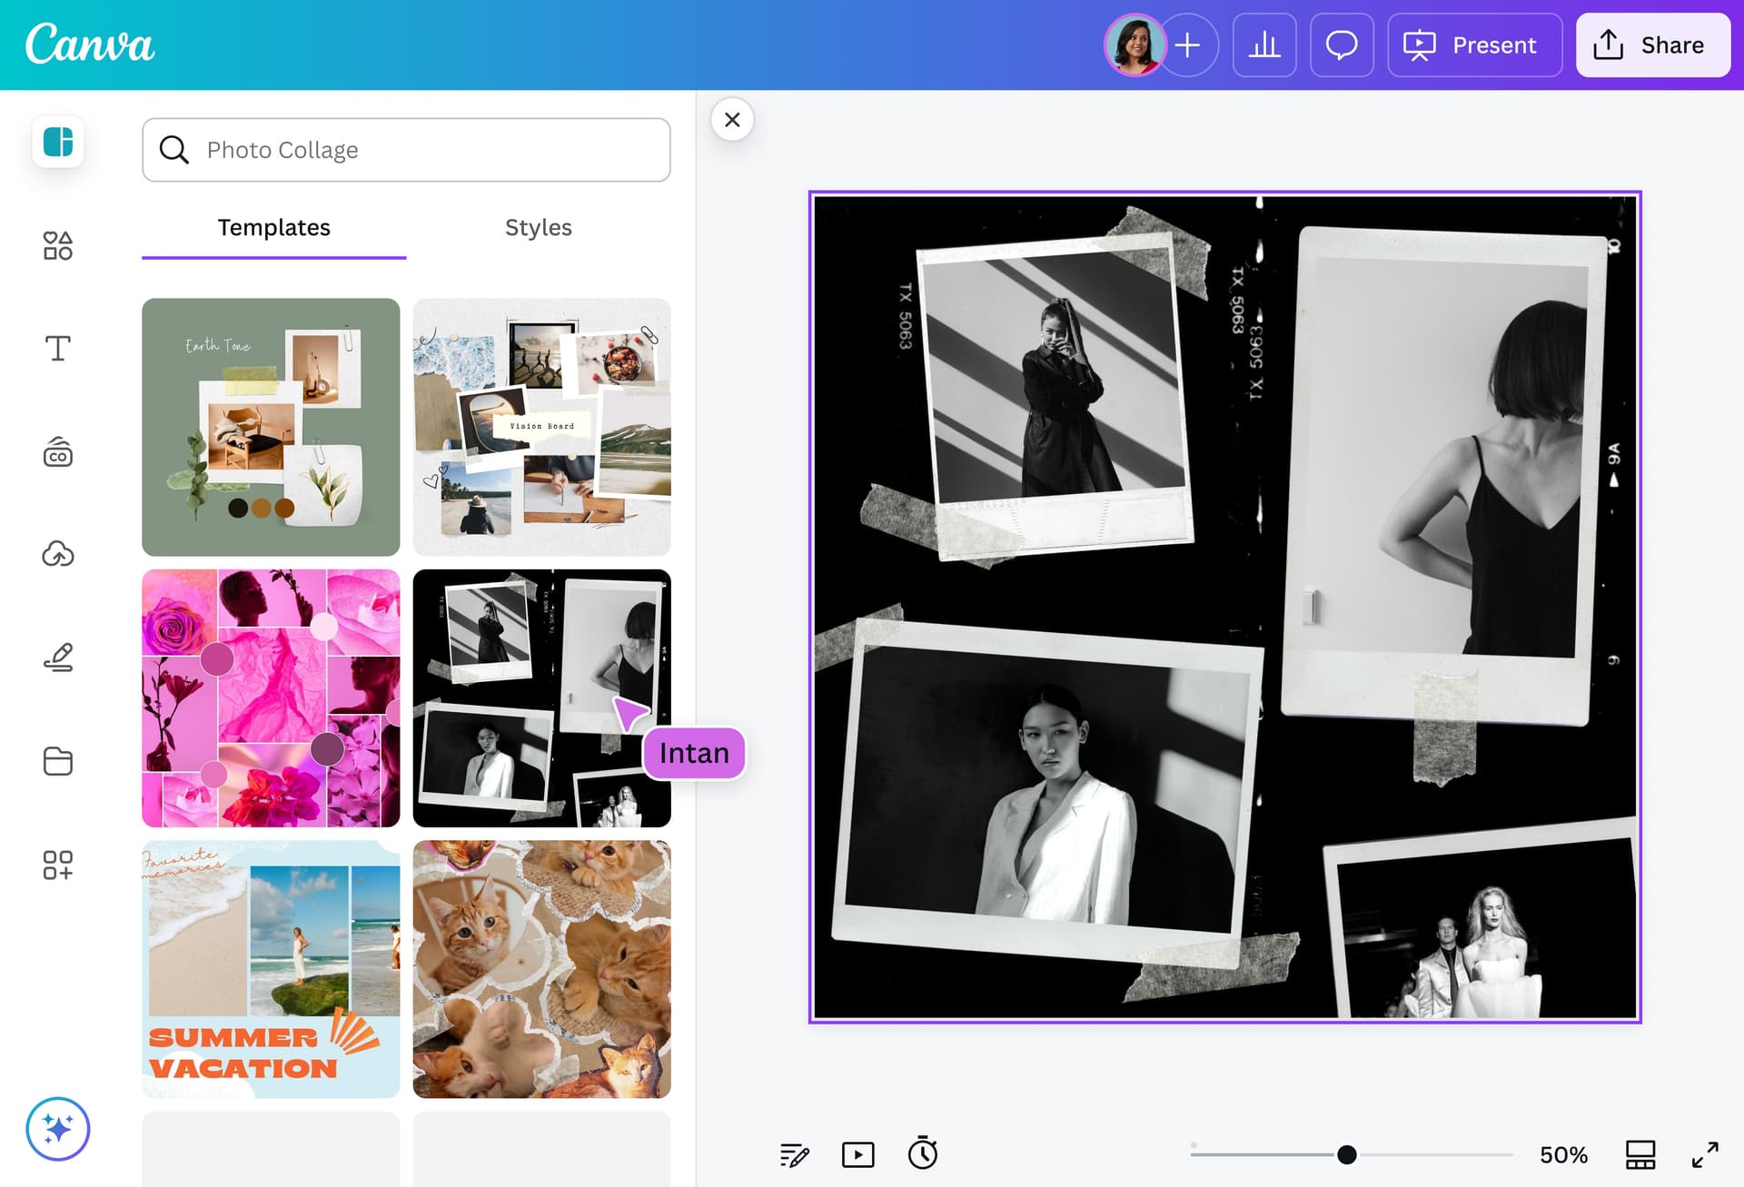Image resolution: width=1744 pixels, height=1187 pixels.
Task: Open the Projects panel
Action: tap(57, 761)
